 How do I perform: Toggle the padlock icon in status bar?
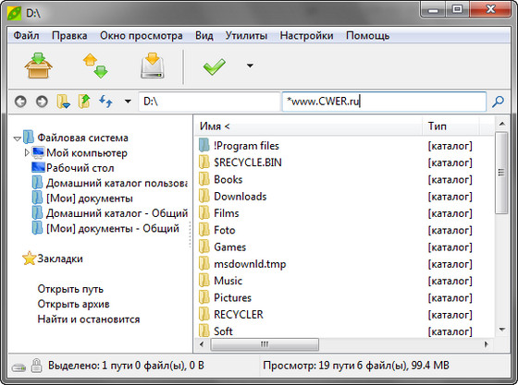(36, 366)
